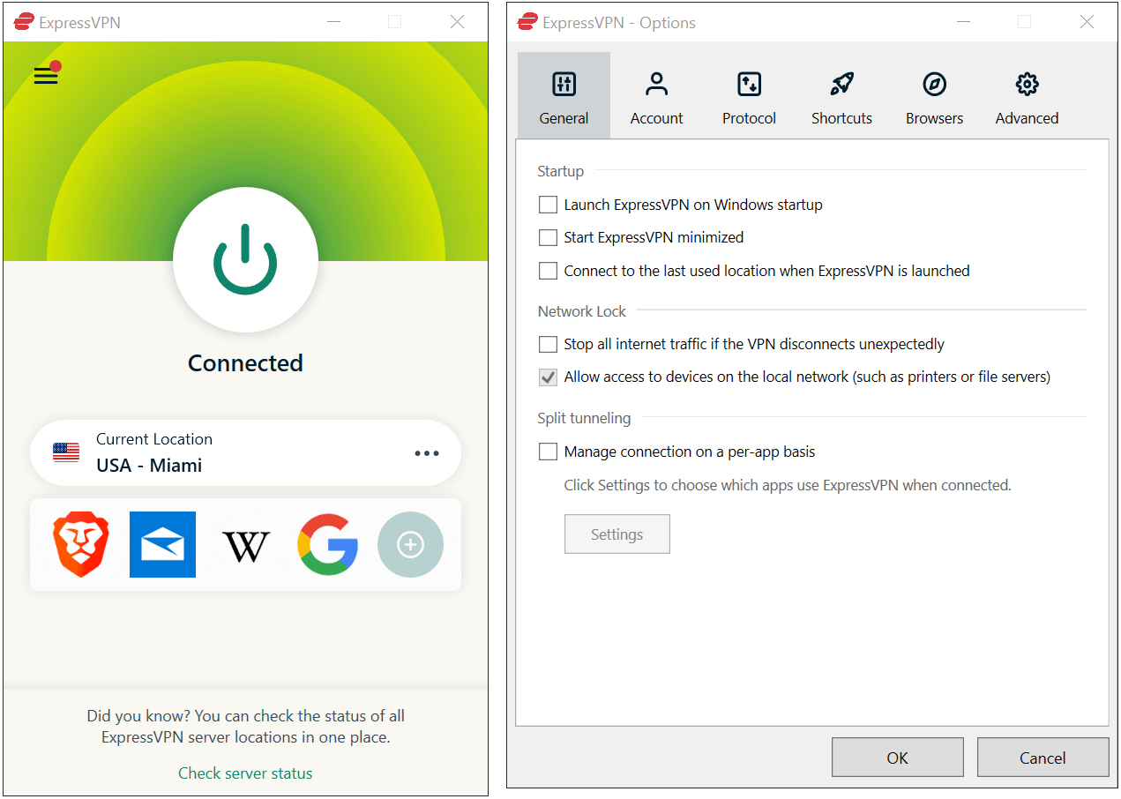Click the Startup section heading

coord(561,171)
